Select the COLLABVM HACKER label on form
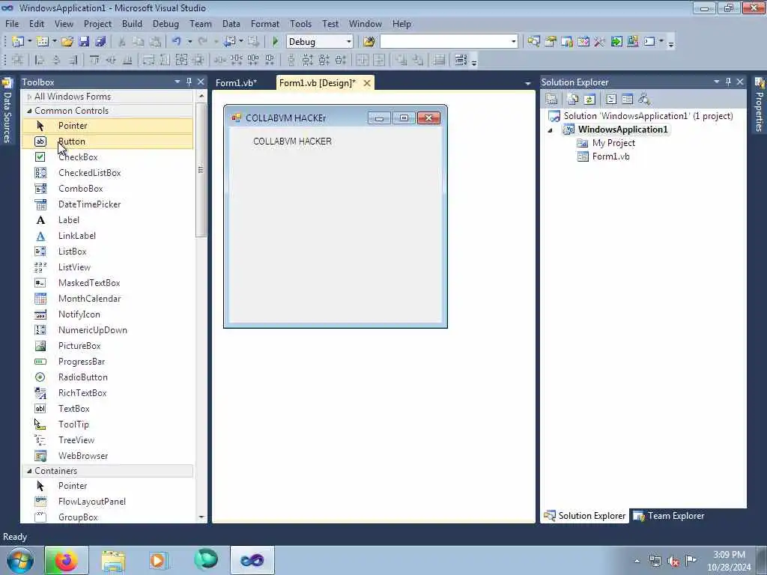This screenshot has height=575, width=767. [x=293, y=142]
